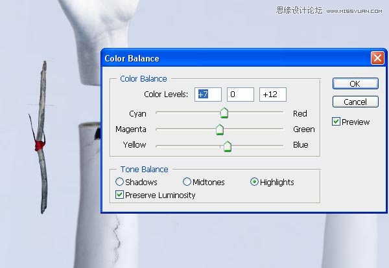Click the Color Levels label

[166, 95]
